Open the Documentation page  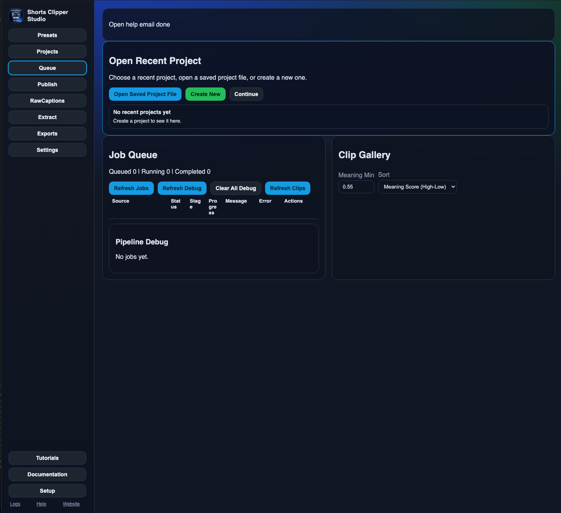point(47,474)
